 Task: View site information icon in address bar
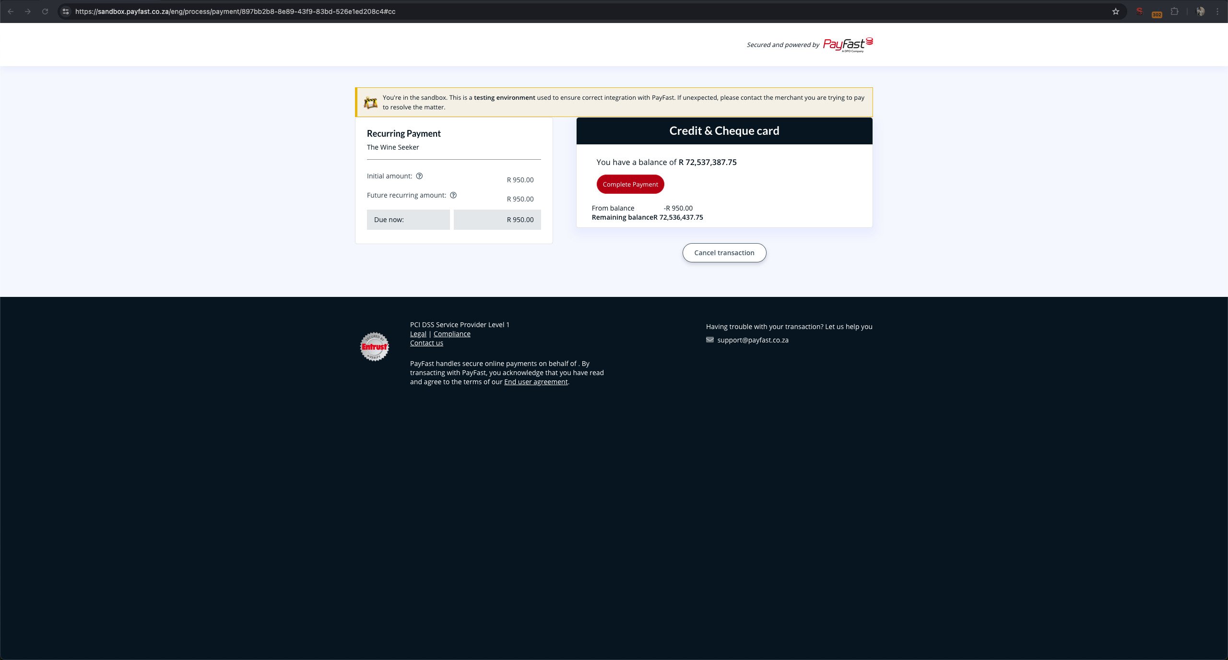pyautogui.click(x=66, y=12)
